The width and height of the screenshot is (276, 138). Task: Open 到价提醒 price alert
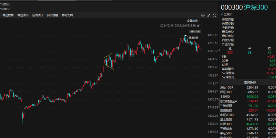pos(52,15)
